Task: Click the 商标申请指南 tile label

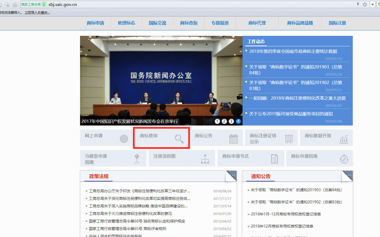Action: [304, 156]
